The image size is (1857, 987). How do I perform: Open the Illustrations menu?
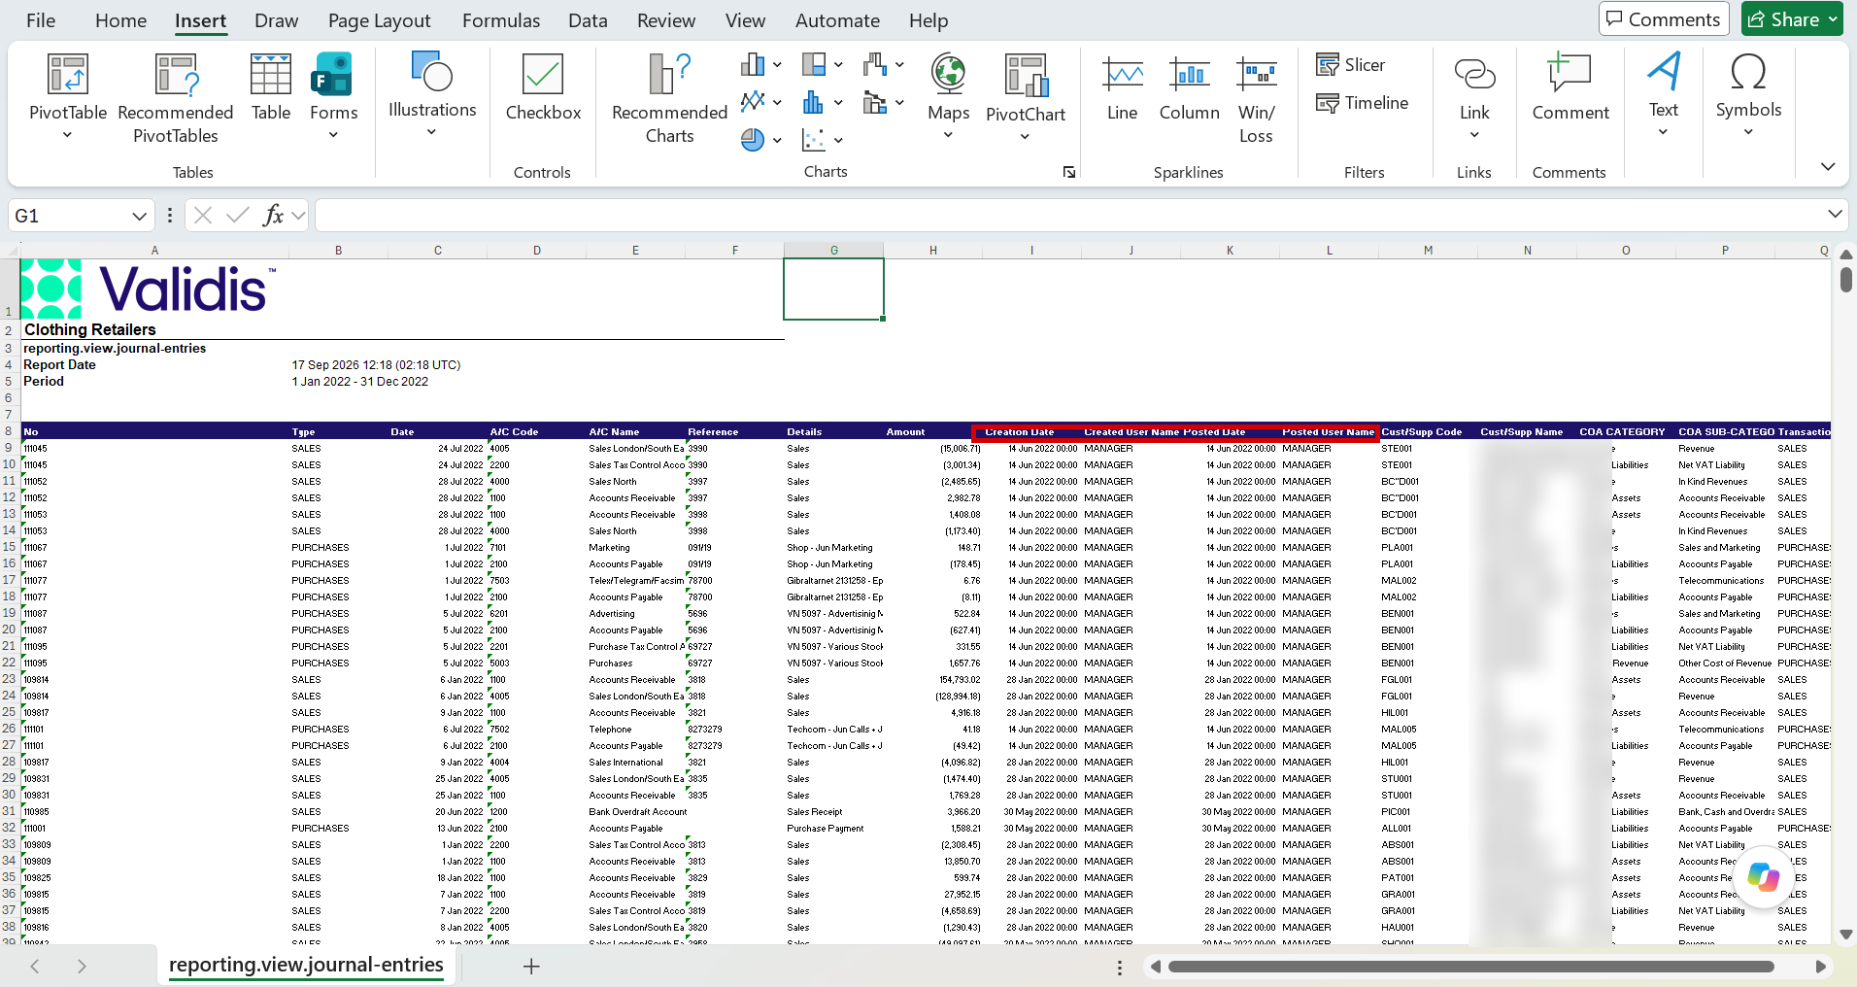(432, 94)
